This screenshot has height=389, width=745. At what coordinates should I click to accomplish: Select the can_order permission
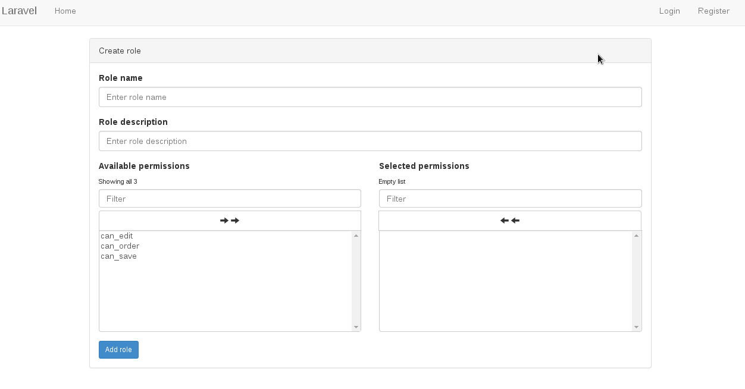pos(120,246)
